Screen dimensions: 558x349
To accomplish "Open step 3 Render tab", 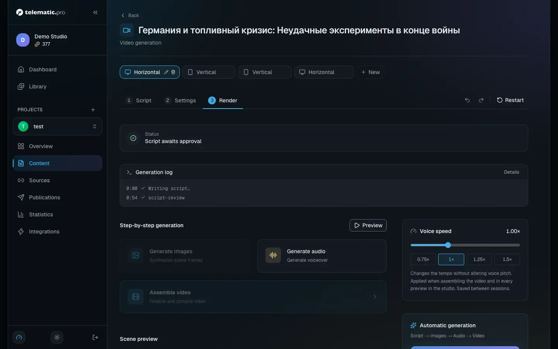I will coord(223,100).
